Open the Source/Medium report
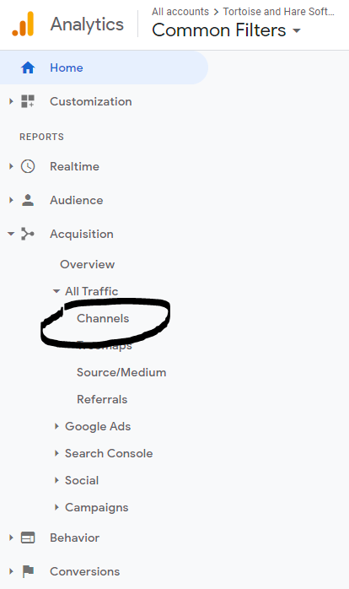Screen dimensions: 349x589 (121, 373)
